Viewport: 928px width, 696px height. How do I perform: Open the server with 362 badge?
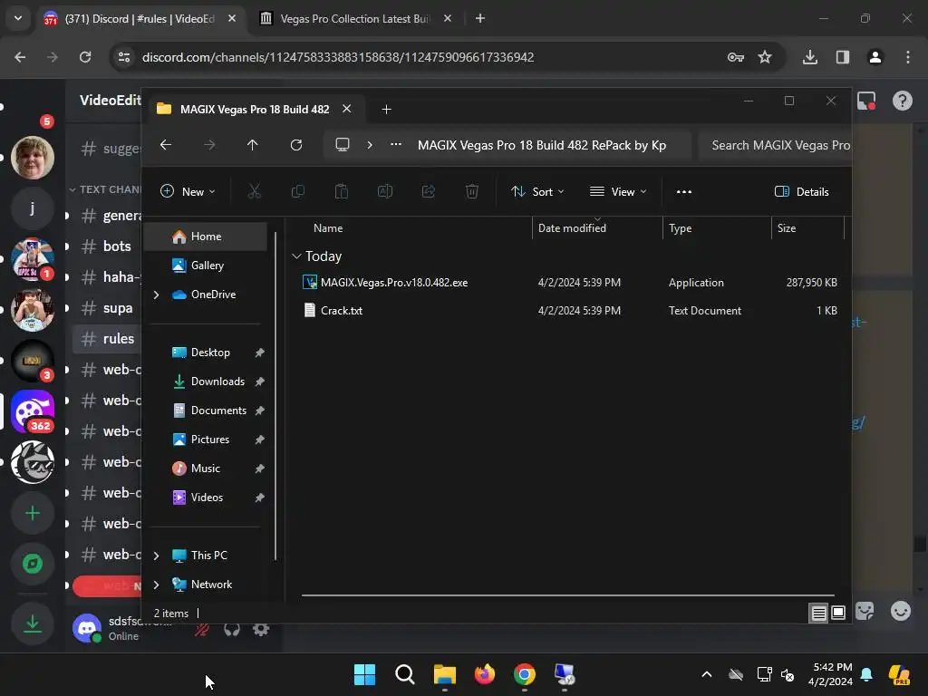(x=33, y=411)
